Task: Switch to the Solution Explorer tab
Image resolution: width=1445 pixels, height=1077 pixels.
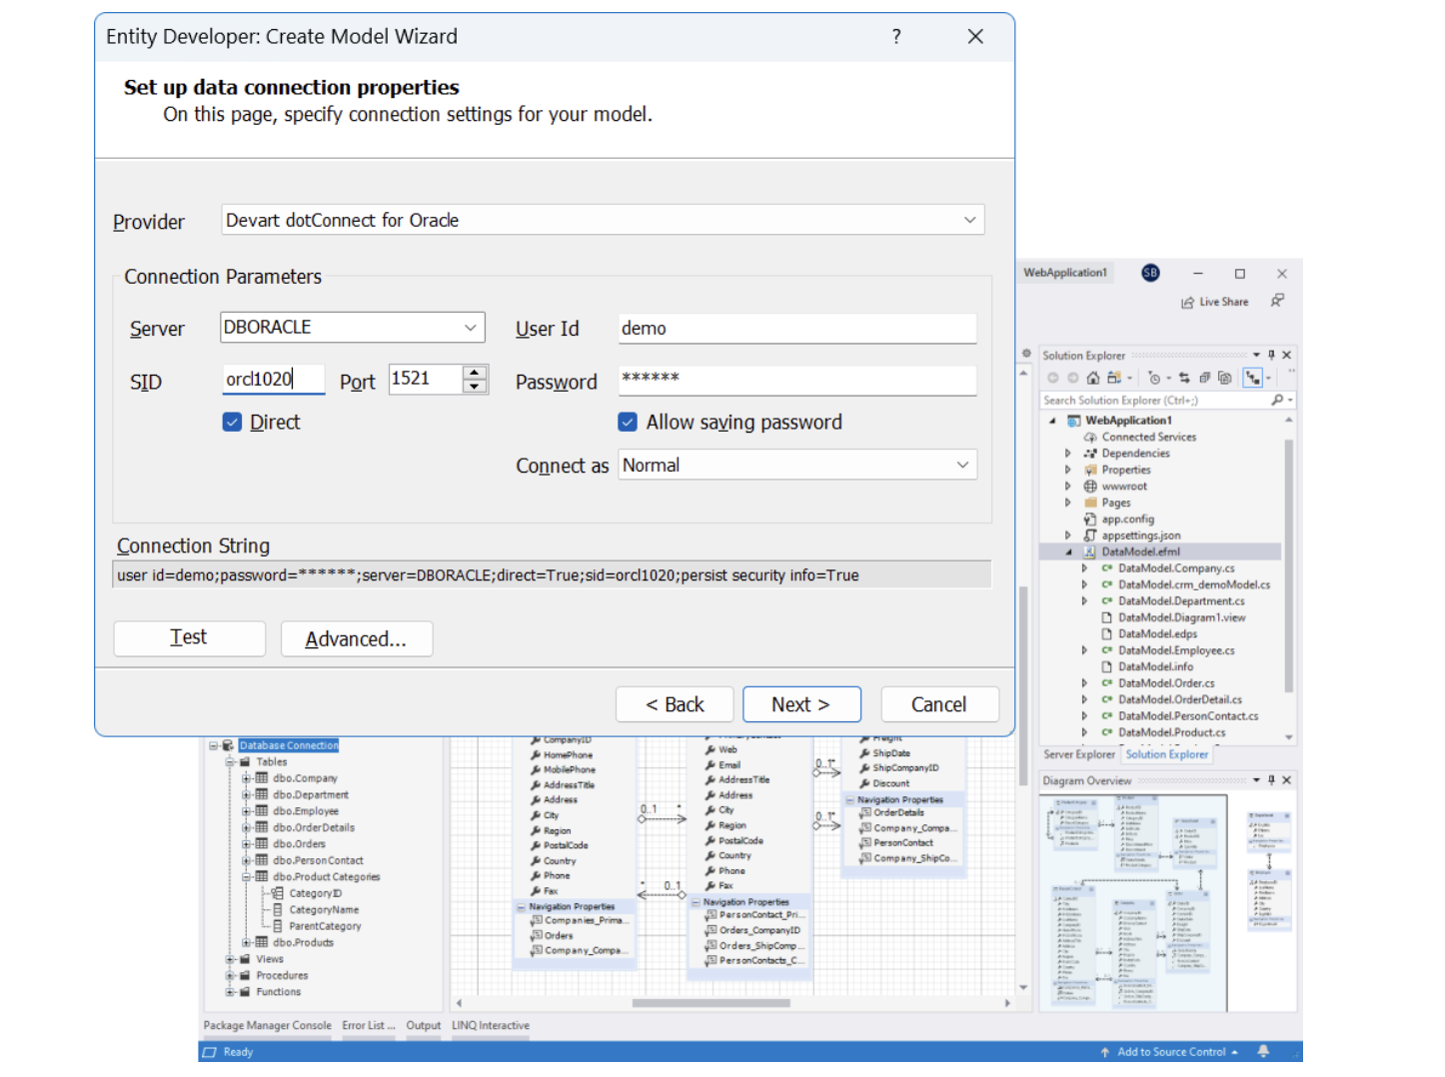Action: point(1166,754)
